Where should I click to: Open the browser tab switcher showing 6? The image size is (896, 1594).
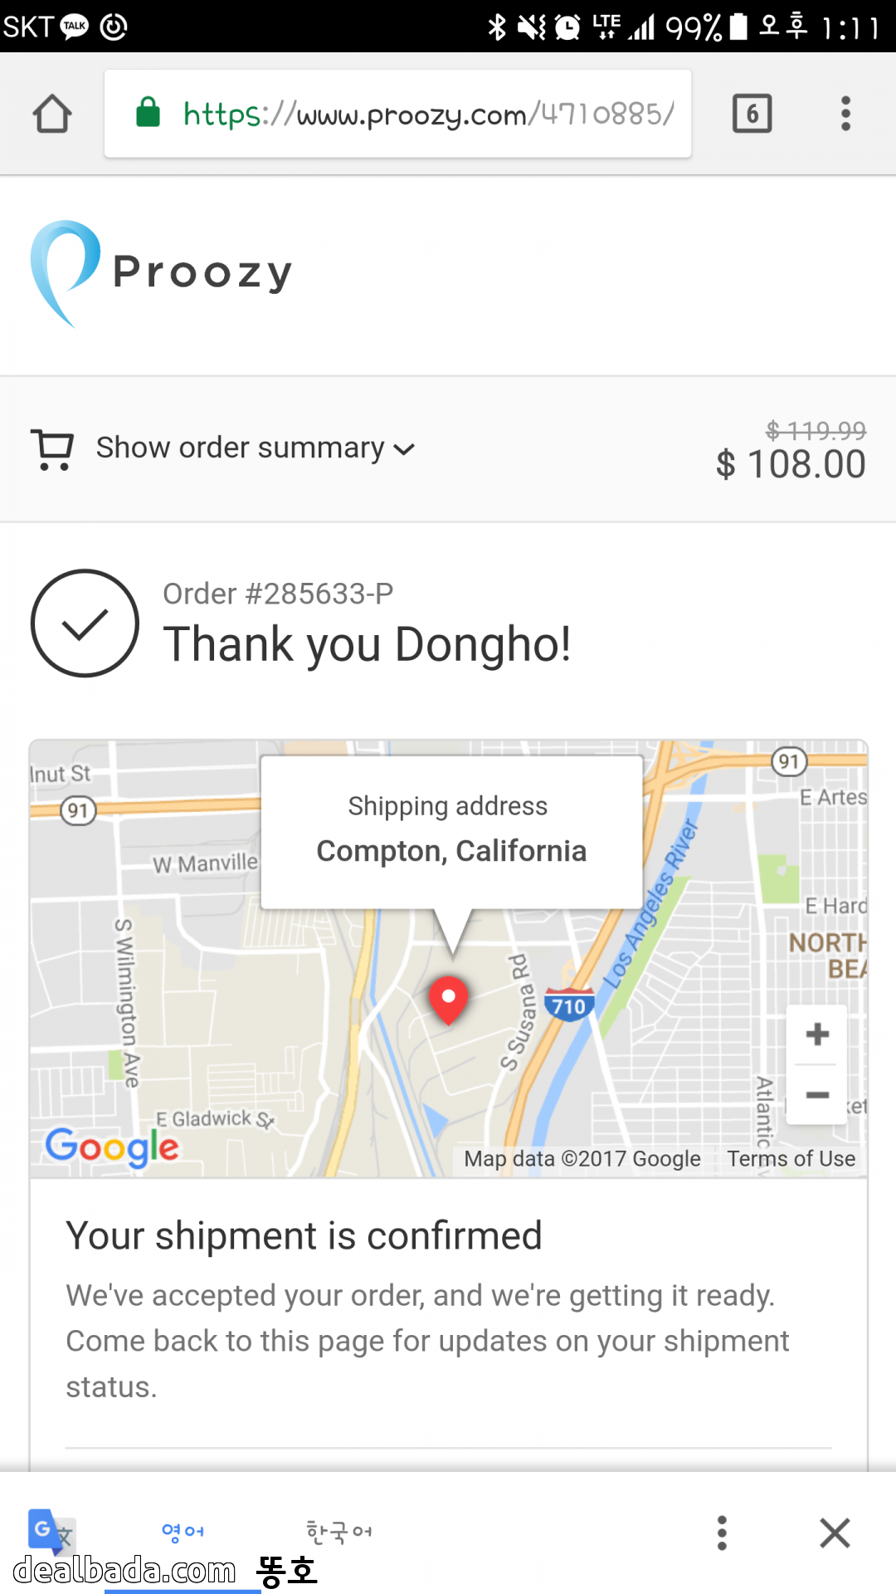(752, 114)
